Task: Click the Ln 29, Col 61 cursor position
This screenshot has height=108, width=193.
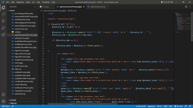Action: click(x=141, y=106)
